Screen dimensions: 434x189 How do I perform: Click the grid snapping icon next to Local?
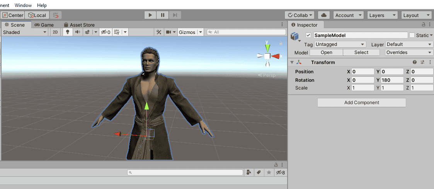click(56, 15)
